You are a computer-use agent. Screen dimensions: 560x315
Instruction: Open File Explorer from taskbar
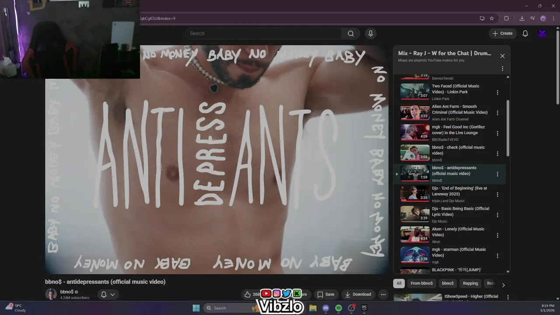[x=313, y=308]
